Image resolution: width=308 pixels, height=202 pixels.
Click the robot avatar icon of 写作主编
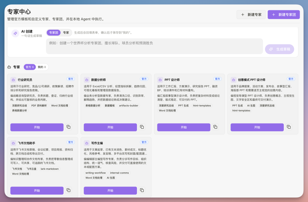pos(87,143)
